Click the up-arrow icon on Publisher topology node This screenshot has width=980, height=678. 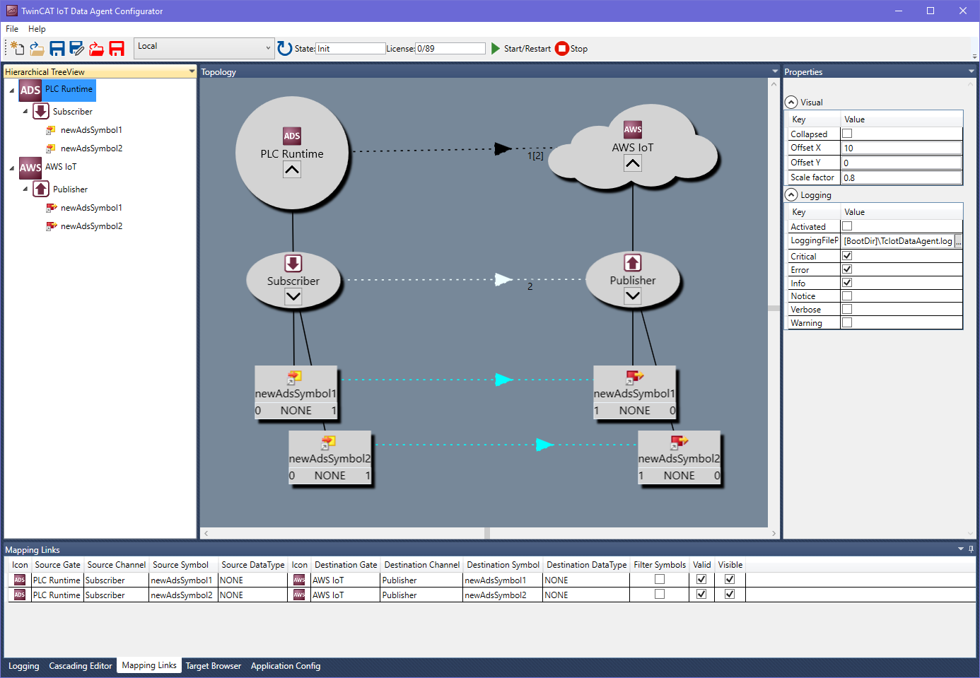coord(633,263)
